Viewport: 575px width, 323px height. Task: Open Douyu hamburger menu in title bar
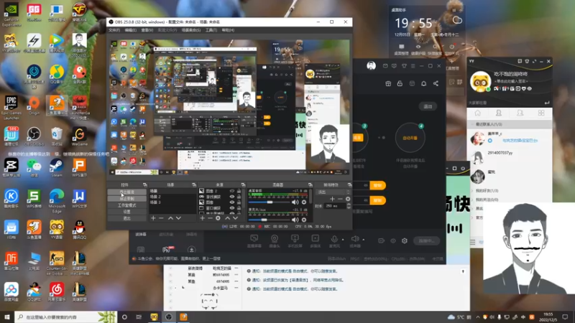click(x=413, y=66)
